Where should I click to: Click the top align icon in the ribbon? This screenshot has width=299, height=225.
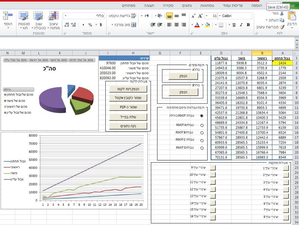pyautogui.click(x=184, y=15)
